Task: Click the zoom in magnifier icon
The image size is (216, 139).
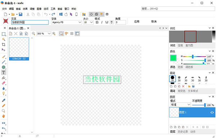Action: [x=54, y=33]
